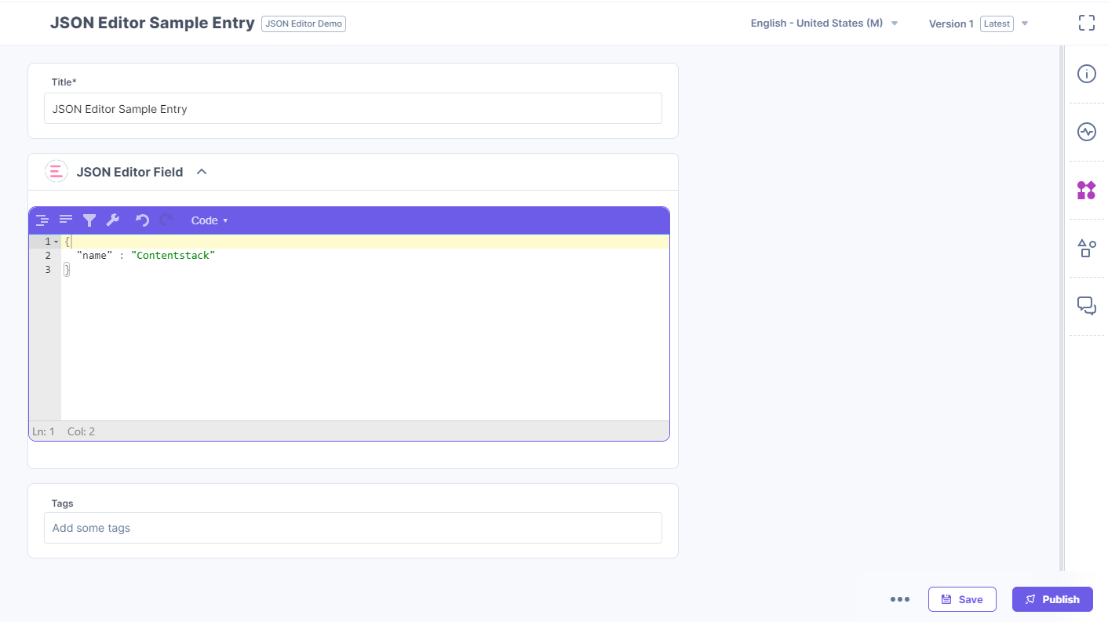Open the English - United States locale dropdown

[x=824, y=24]
